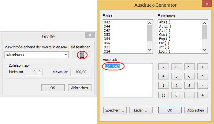Viewport: 214px width, 124px height.
Task: Insert the decimal point button
Action: [x=189, y=95]
